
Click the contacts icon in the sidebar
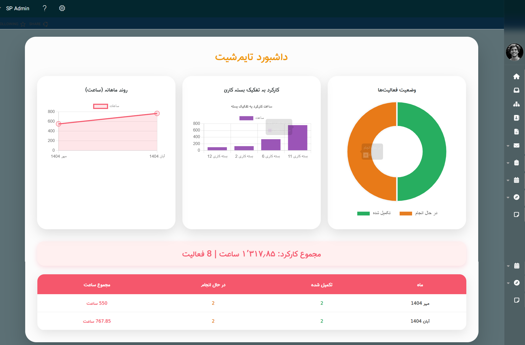(516, 118)
